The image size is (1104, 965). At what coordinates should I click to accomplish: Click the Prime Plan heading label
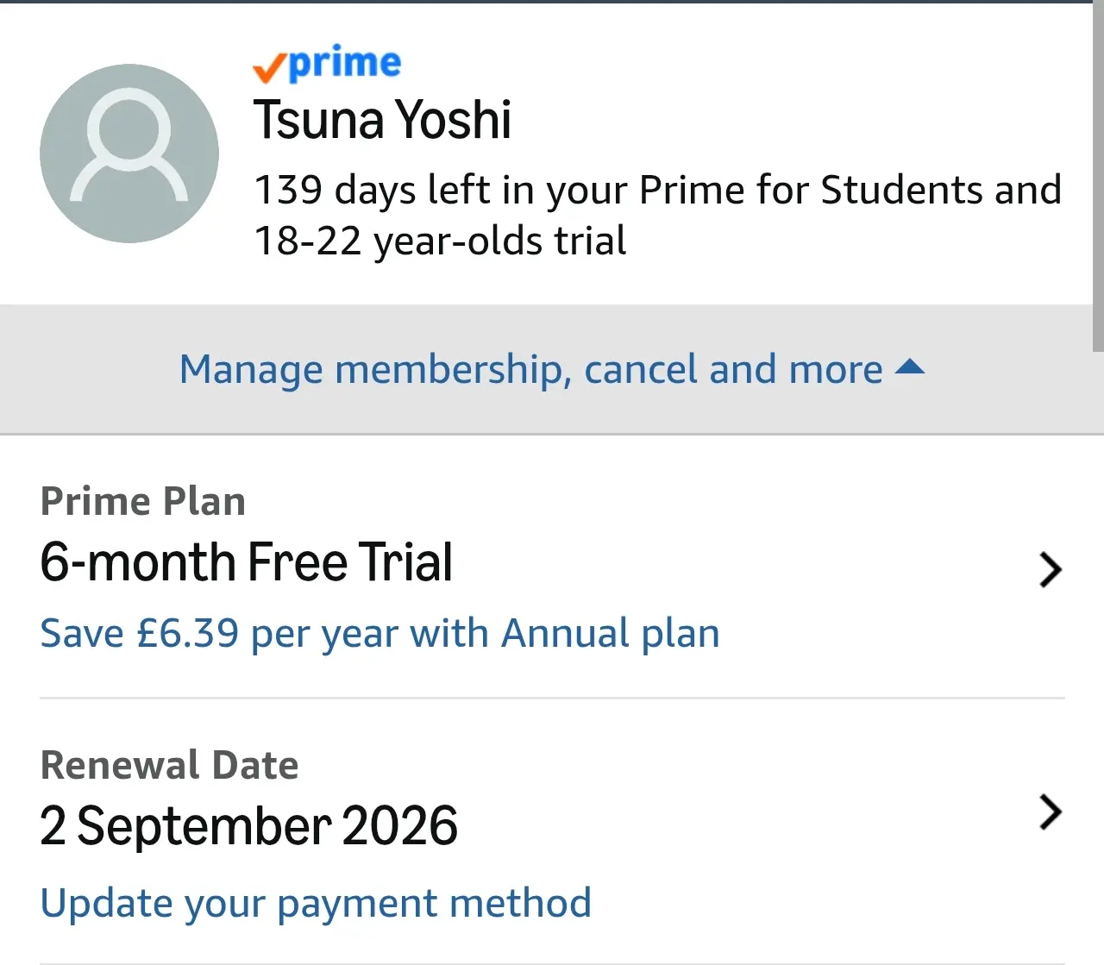coord(143,501)
